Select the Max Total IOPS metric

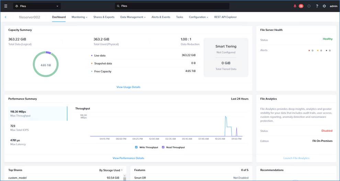[37, 128]
